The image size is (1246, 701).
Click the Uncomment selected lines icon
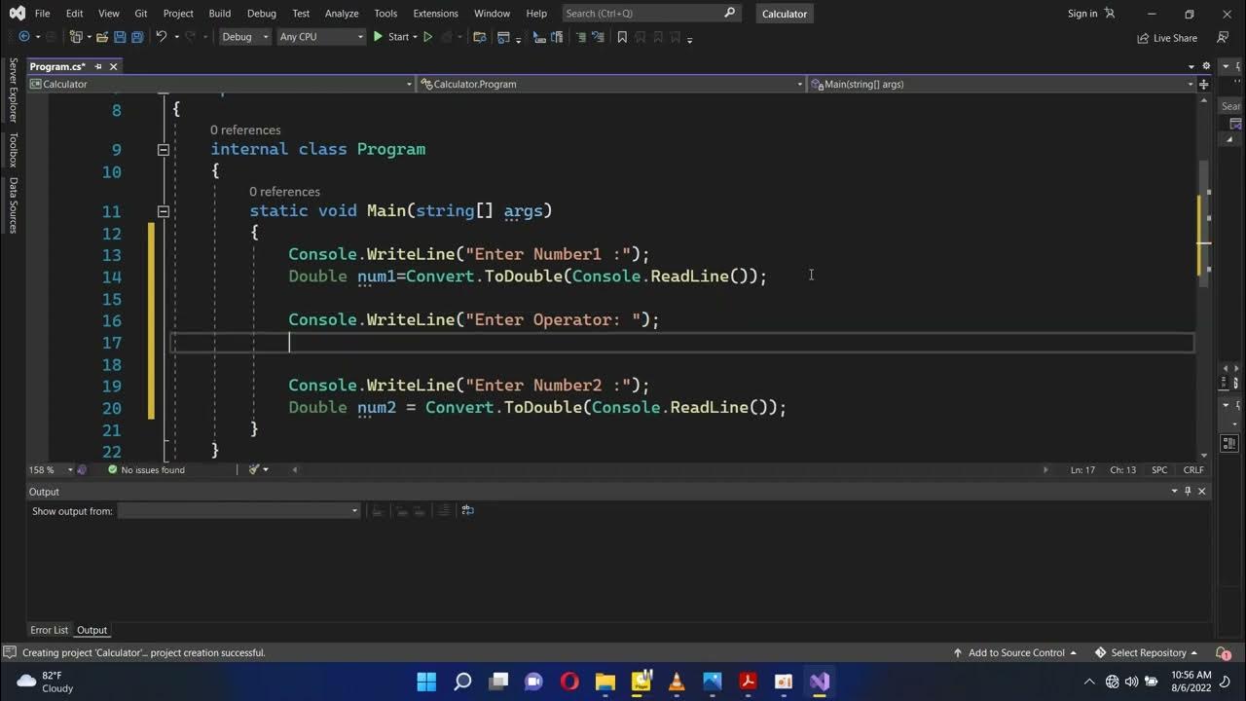[x=600, y=37]
